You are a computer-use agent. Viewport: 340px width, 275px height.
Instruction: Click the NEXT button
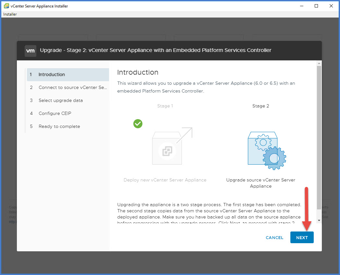(302, 238)
